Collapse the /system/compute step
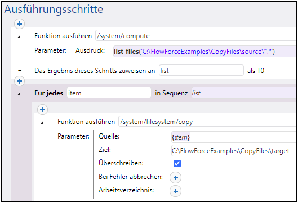Image resolution: width=298 pixels, height=203 pixels. pos(19,36)
